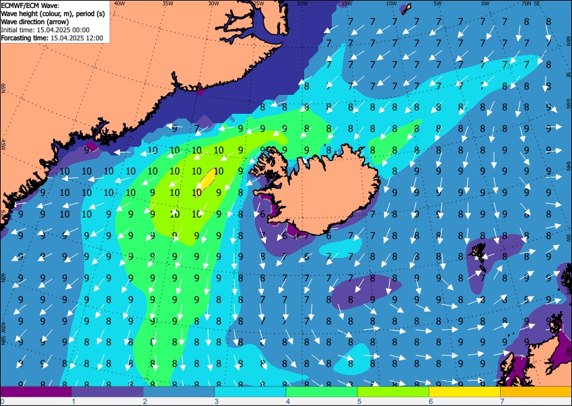572x406 pixels.
Task: Click the 60N latitude label on left edge
Action: tap(3, 277)
